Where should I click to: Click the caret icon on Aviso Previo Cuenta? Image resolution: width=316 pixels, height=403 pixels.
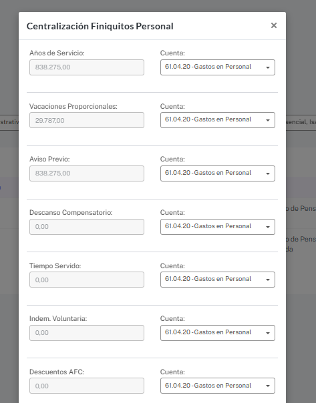pos(268,173)
